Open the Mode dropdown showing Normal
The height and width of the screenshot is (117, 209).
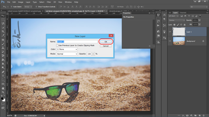(x=67, y=54)
